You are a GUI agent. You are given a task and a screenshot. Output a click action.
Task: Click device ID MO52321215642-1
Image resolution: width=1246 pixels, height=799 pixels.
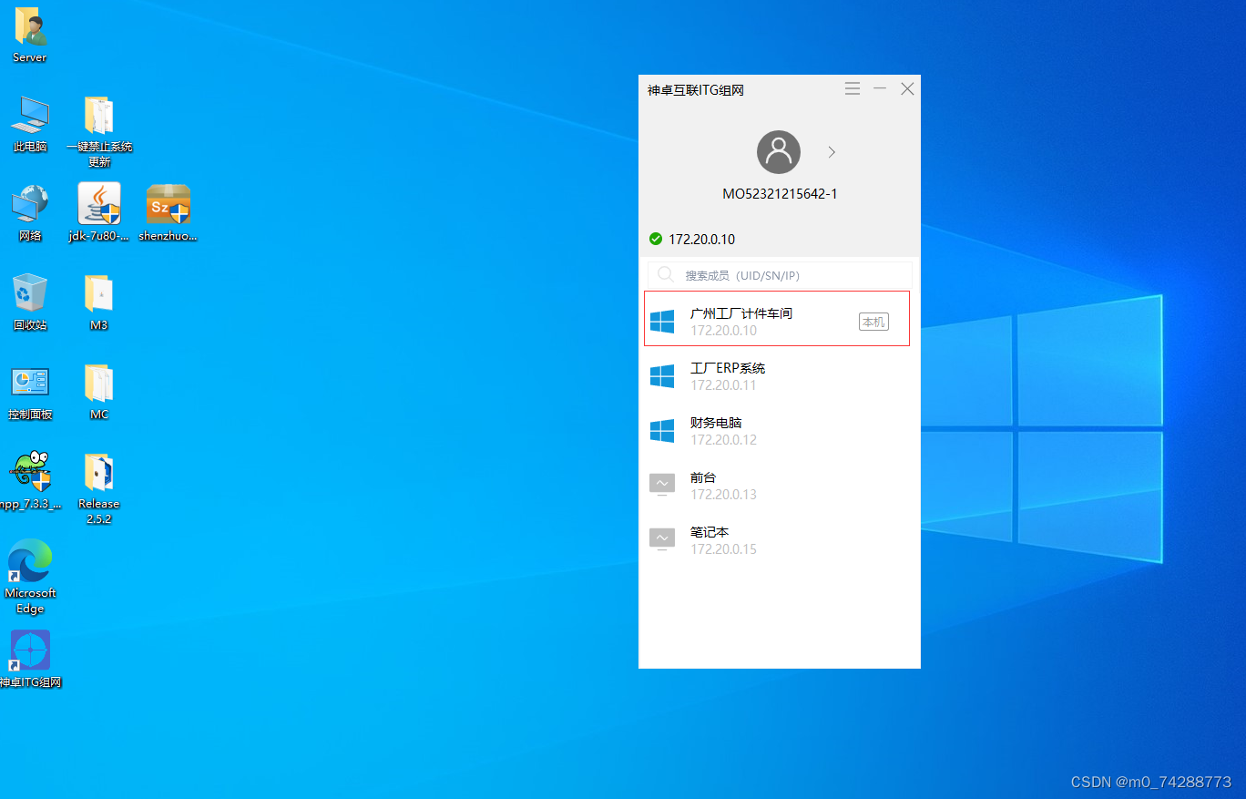(x=780, y=194)
